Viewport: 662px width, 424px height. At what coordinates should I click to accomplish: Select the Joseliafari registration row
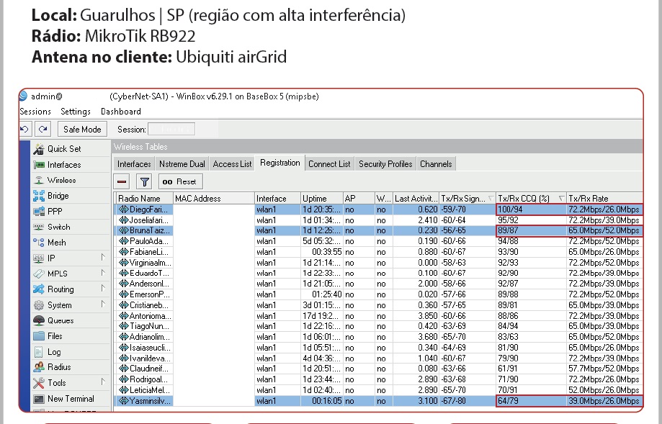point(379,220)
